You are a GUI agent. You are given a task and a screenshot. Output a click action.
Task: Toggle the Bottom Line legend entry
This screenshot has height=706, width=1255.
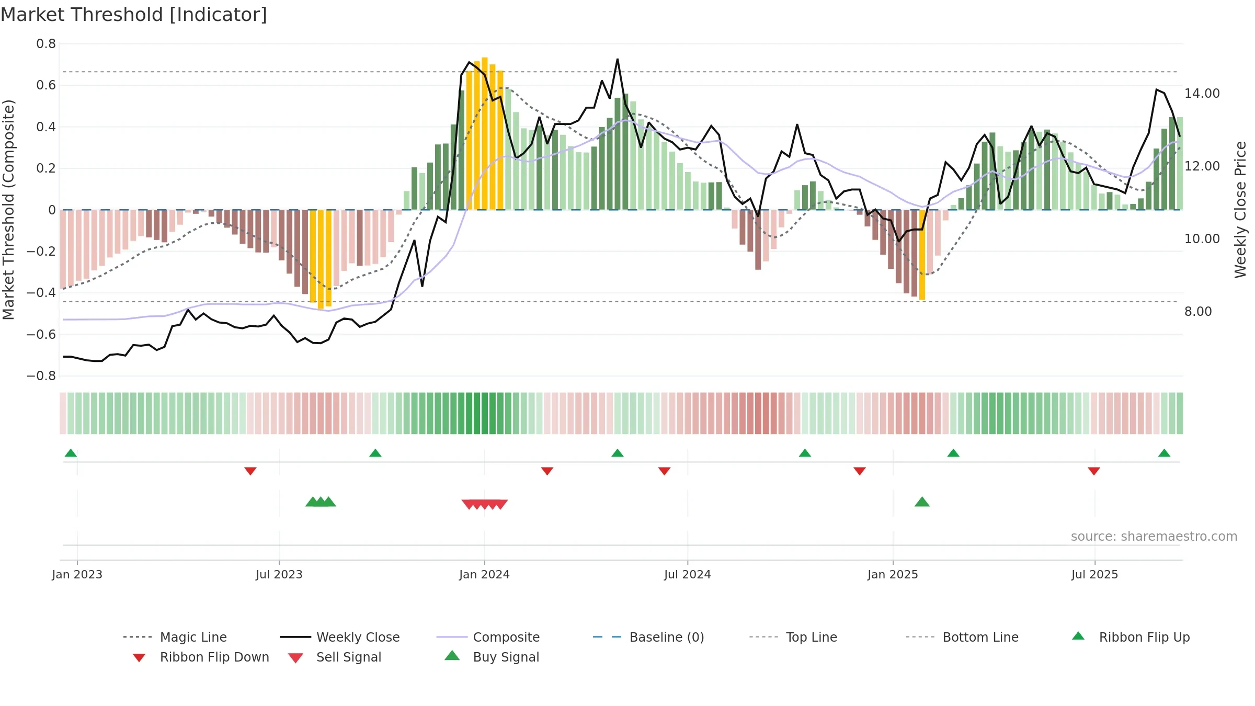click(962, 637)
